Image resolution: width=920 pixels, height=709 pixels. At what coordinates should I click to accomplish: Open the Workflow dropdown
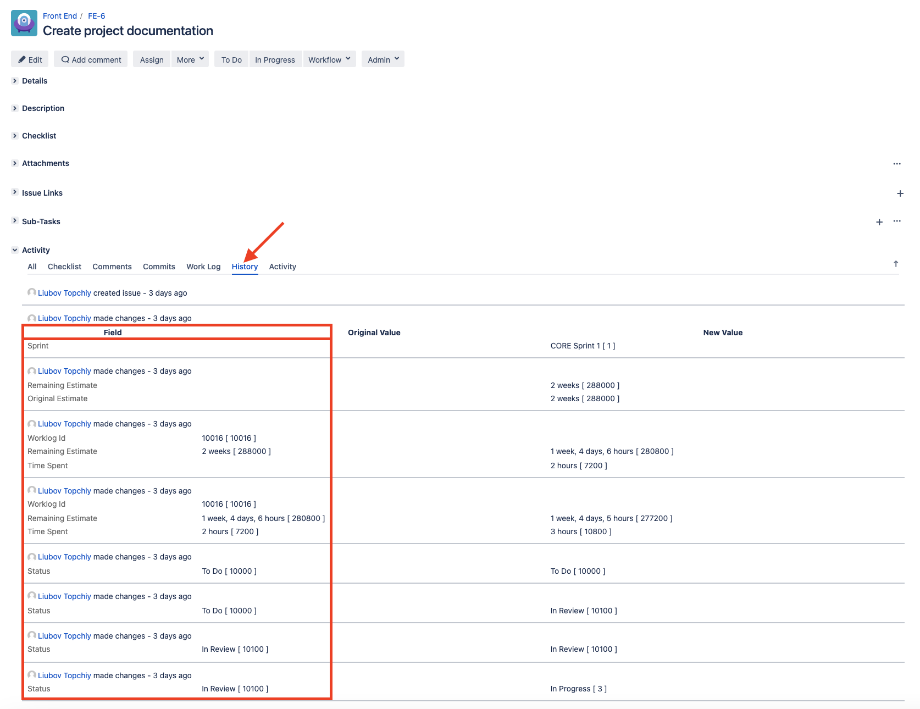[x=329, y=59]
